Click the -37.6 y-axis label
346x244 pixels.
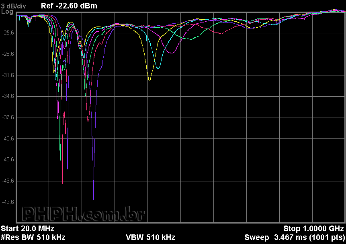tap(8, 118)
